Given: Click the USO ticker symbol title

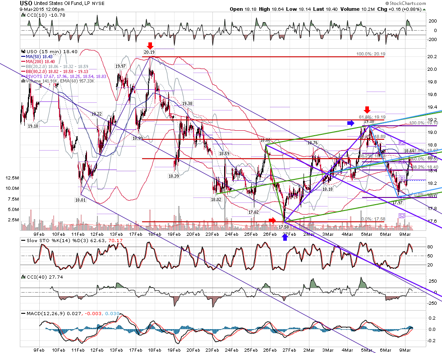Looking at the screenshot, I should (x=26, y=3).
